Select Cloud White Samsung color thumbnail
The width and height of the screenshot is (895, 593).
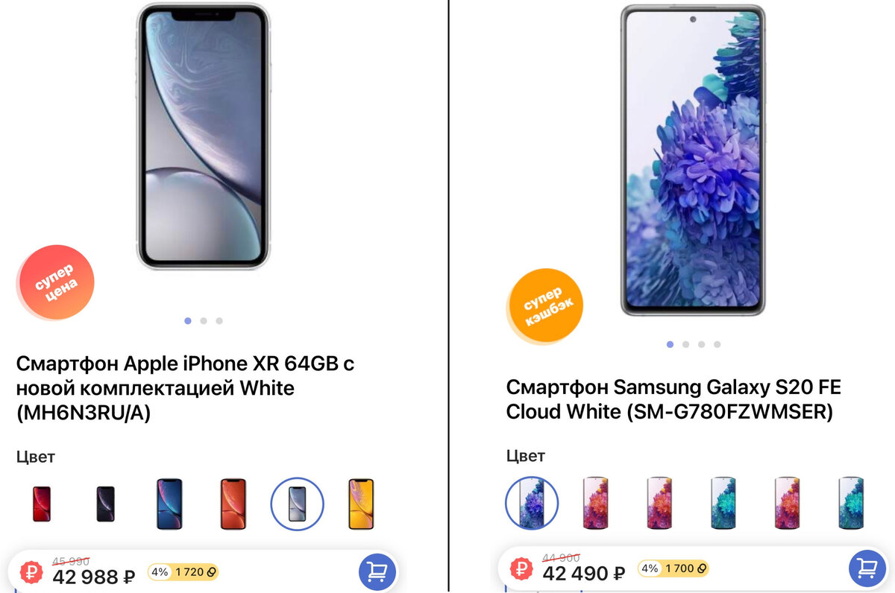tap(532, 504)
